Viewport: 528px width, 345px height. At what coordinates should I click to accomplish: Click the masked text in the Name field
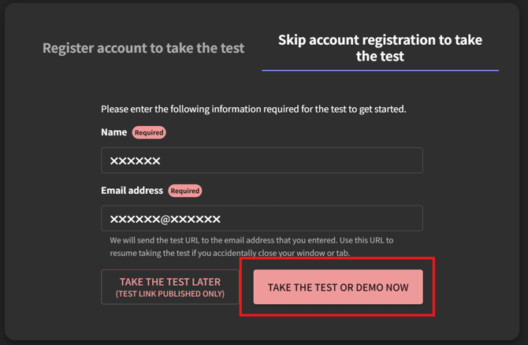135,161
